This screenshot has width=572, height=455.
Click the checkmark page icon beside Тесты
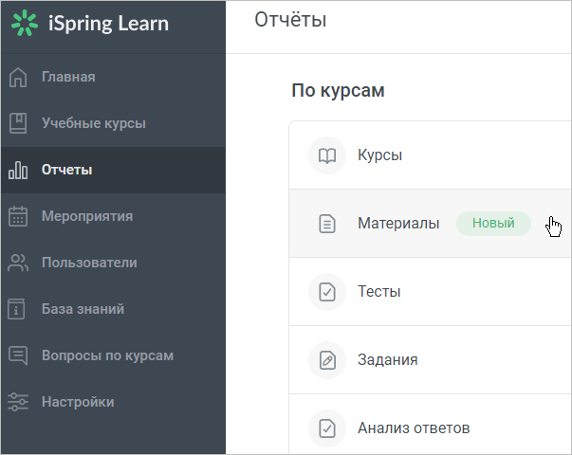[327, 292]
